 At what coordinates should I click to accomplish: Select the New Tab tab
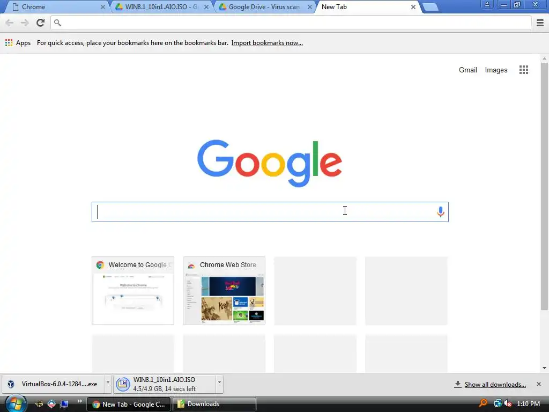point(368,7)
